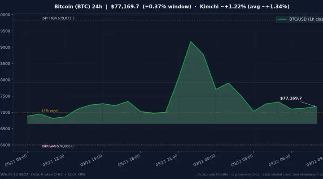
Task: Click the $77,169.7 price annotation
Action: pos(291,98)
